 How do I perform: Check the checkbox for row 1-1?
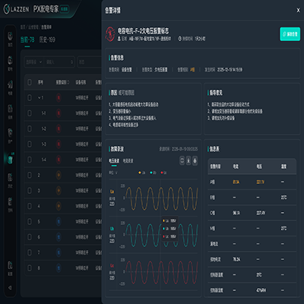(30, 113)
